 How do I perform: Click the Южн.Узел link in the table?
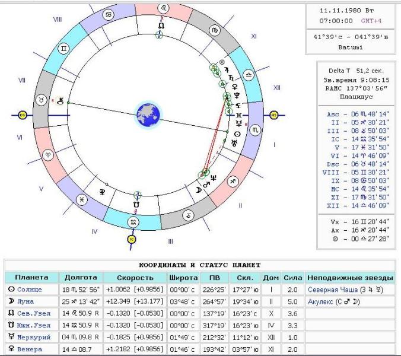pos(34,325)
